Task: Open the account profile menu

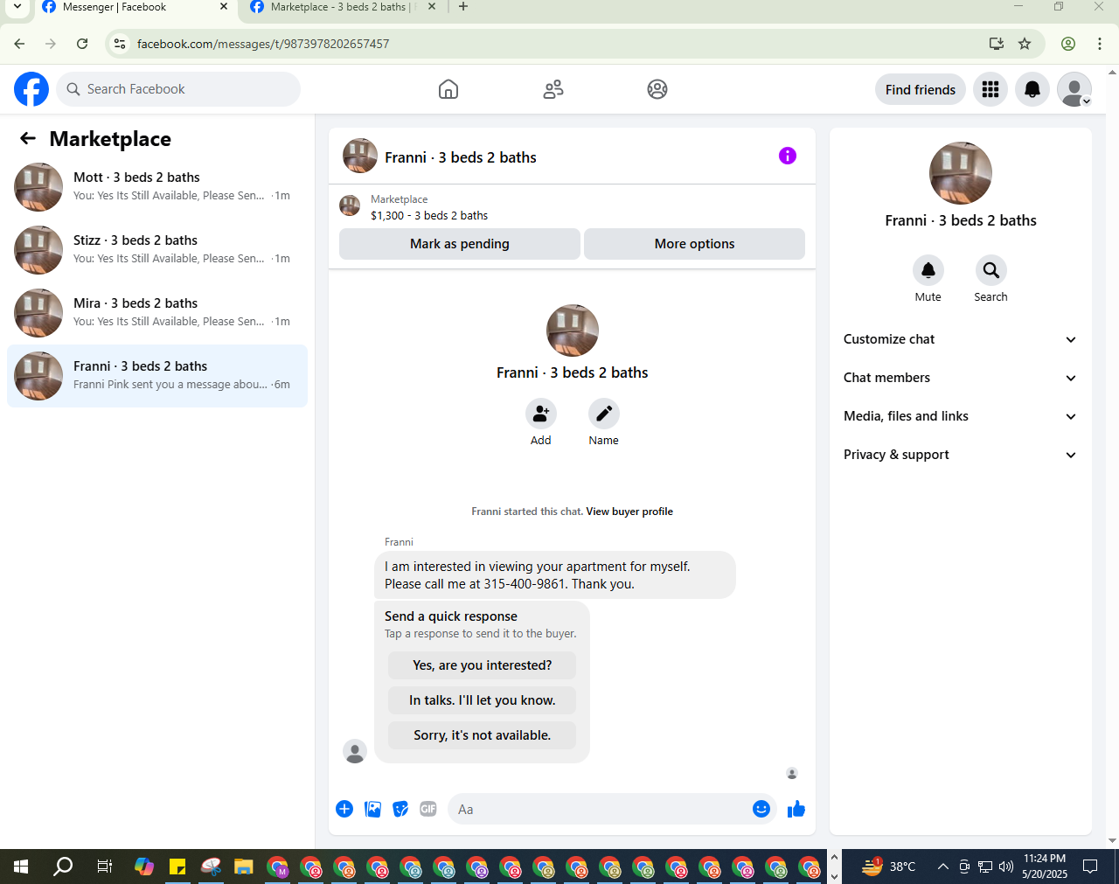Action: click(x=1074, y=89)
